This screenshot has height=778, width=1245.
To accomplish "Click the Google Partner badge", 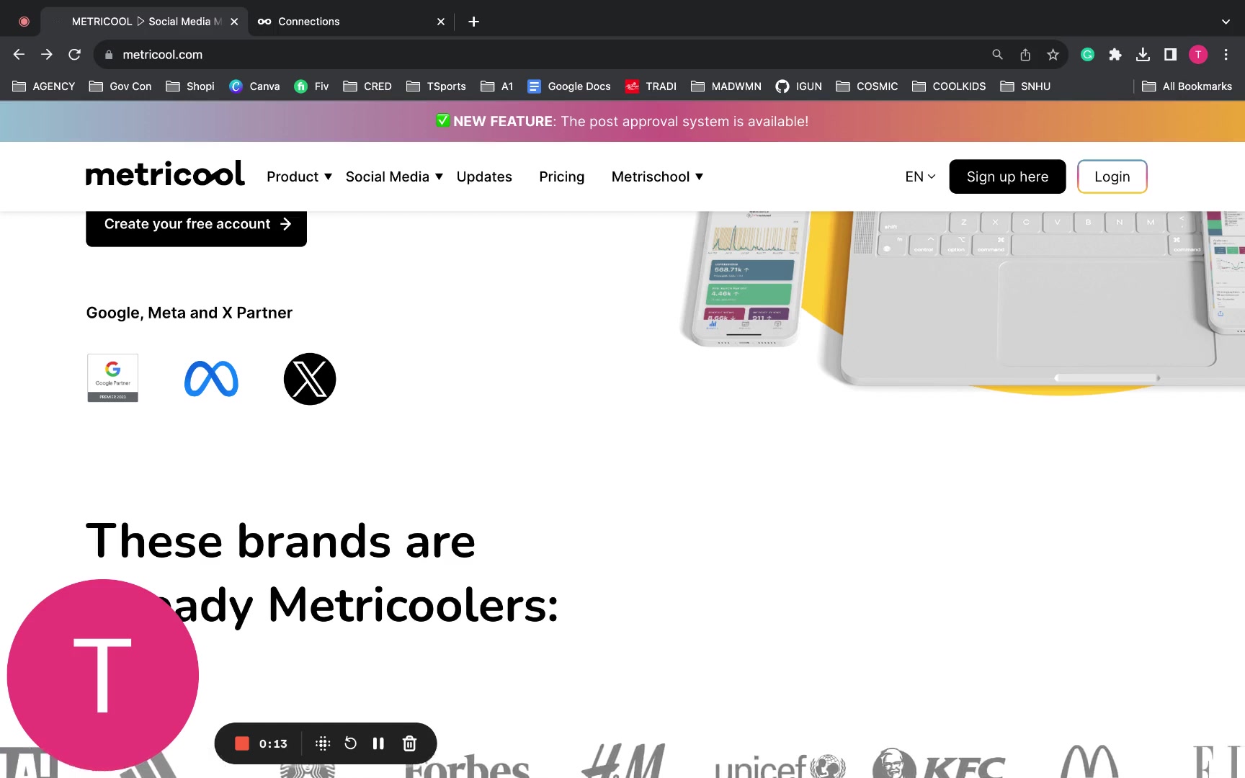I will tap(112, 378).
